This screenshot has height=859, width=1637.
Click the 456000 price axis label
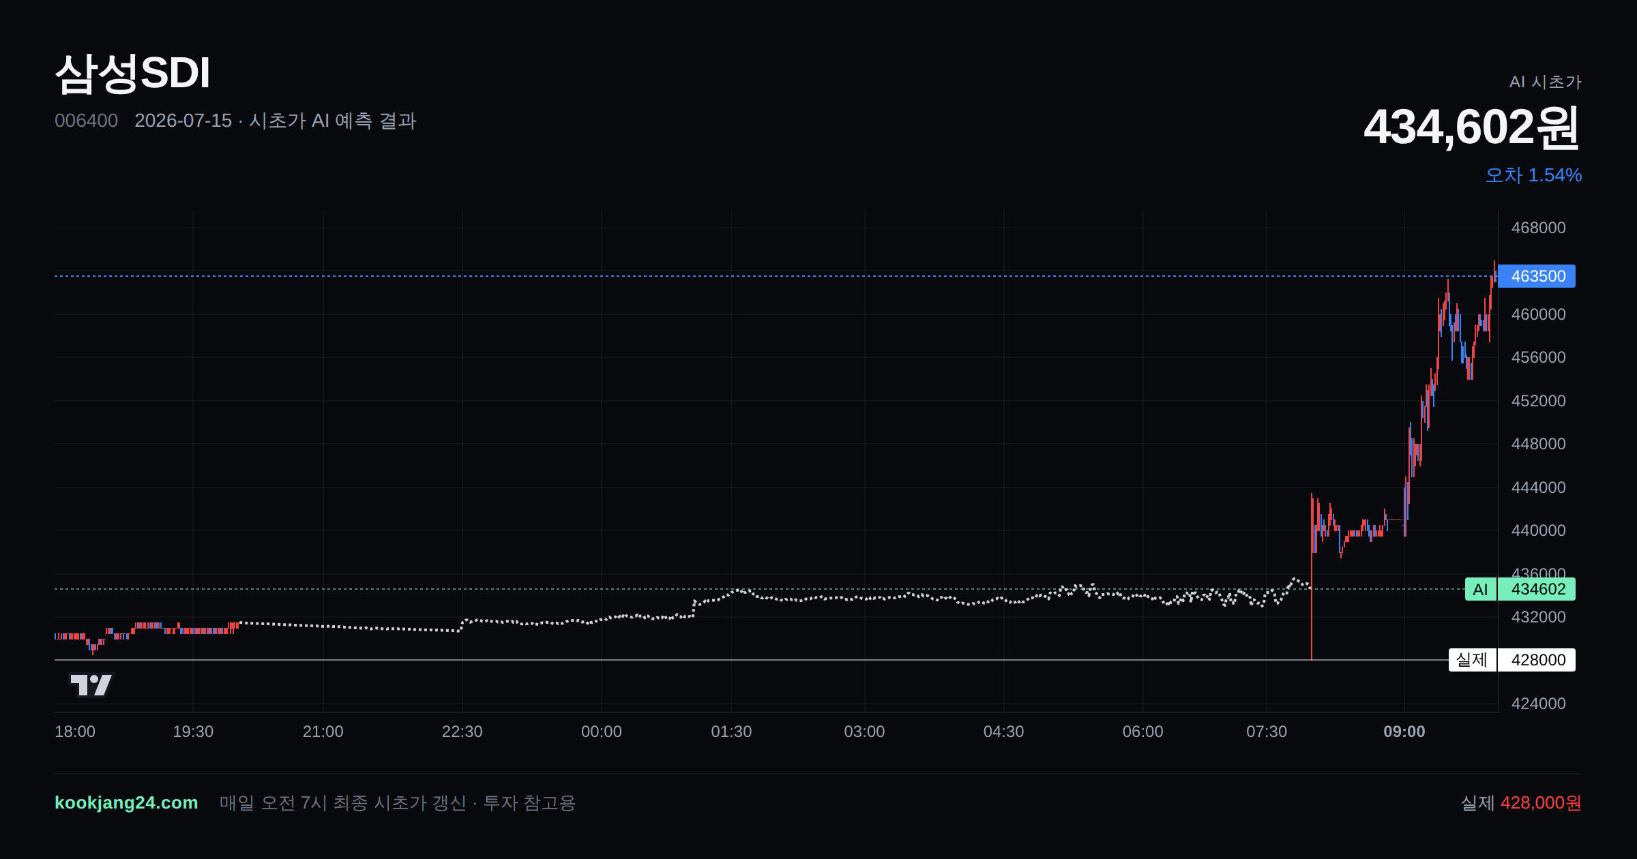point(1538,357)
